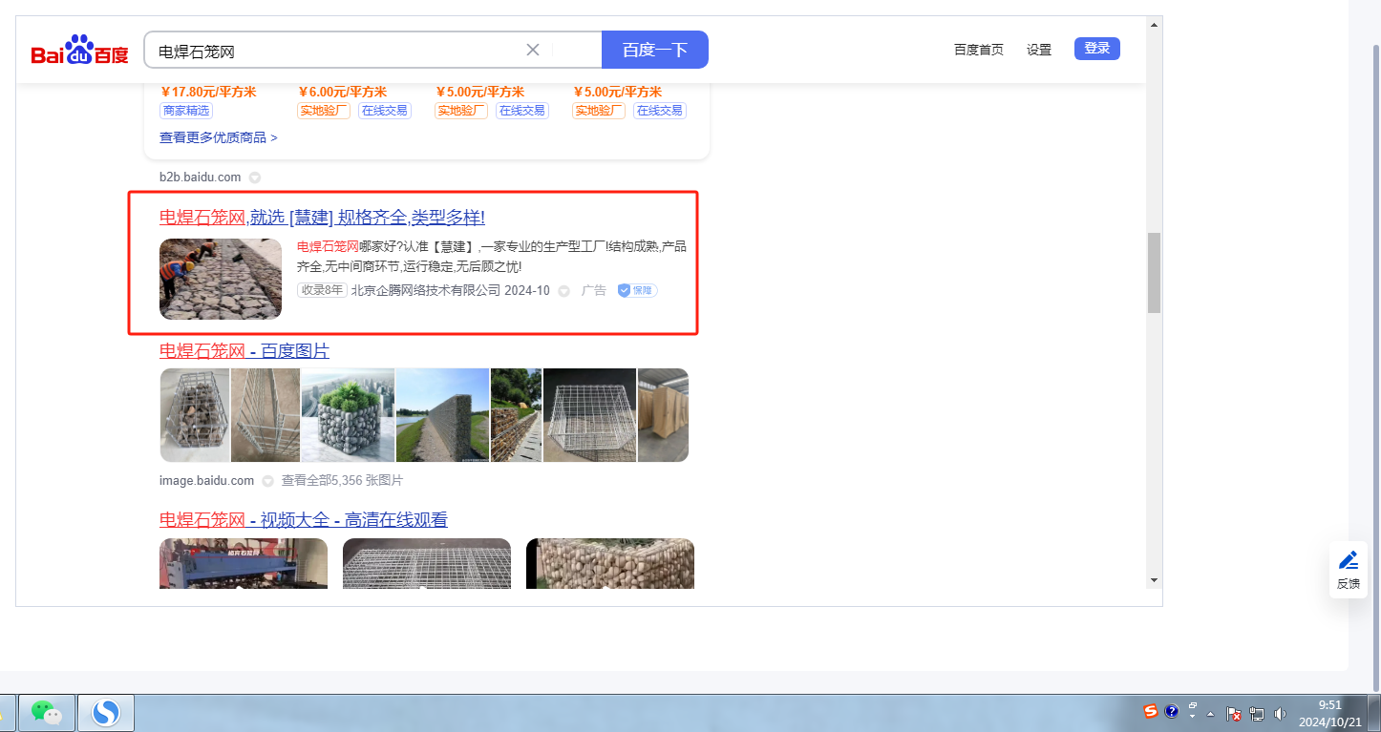Open the 电焊石笼网 - 百度图片 link

pos(244,351)
